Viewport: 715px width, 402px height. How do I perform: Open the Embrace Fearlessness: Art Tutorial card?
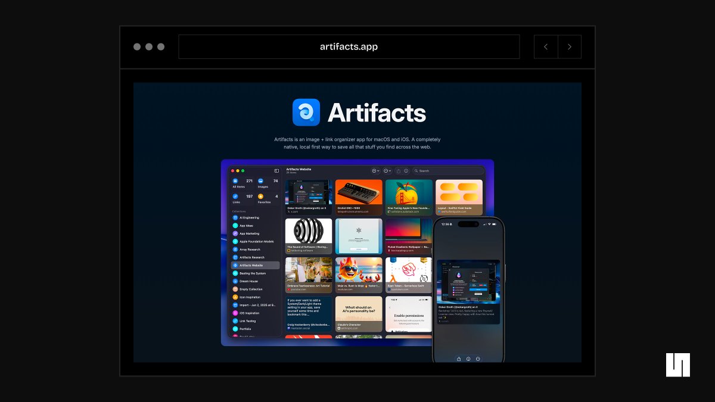(309, 275)
